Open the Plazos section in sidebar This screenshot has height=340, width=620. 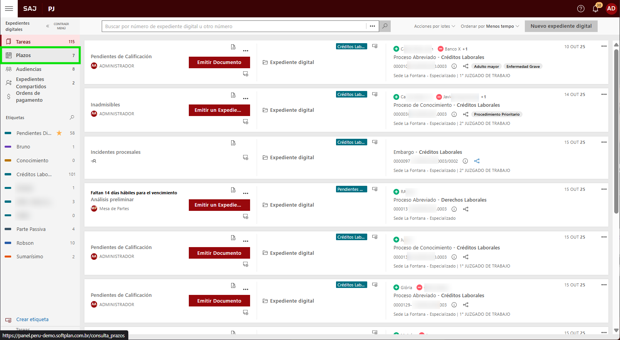pos(40,56)
